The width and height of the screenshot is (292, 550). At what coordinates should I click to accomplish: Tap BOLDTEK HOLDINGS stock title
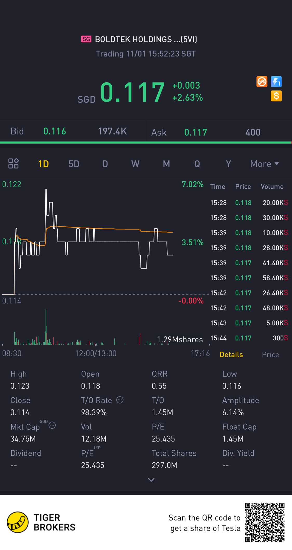tap(146, 39)
